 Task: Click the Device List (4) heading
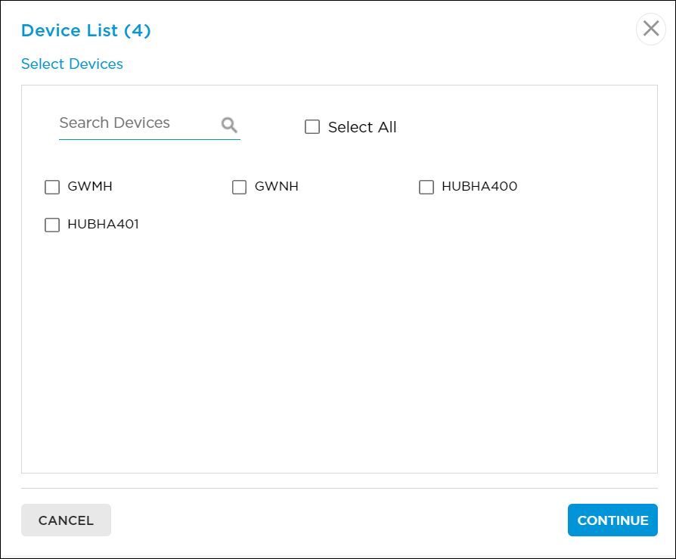pos(85,30)
